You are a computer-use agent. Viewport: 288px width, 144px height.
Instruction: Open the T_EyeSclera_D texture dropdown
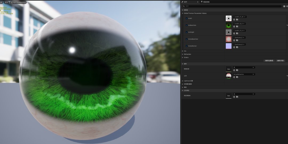coord(239,38)
